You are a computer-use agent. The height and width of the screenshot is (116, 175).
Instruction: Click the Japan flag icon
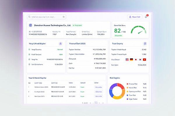click(136, 60)
